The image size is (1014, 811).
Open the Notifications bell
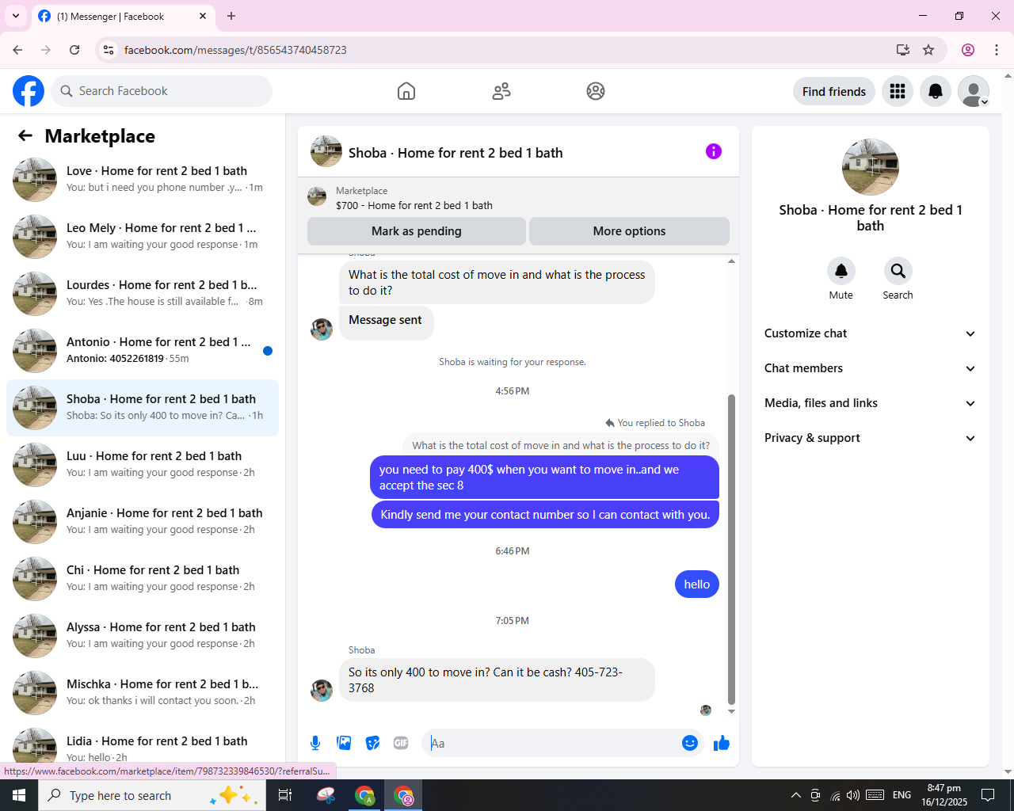[x=936, y=91]
